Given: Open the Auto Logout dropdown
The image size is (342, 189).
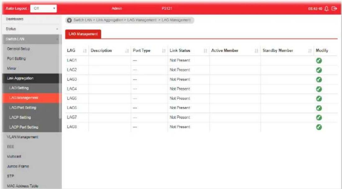Looking at the screenshot, I should tap(43, 8).
